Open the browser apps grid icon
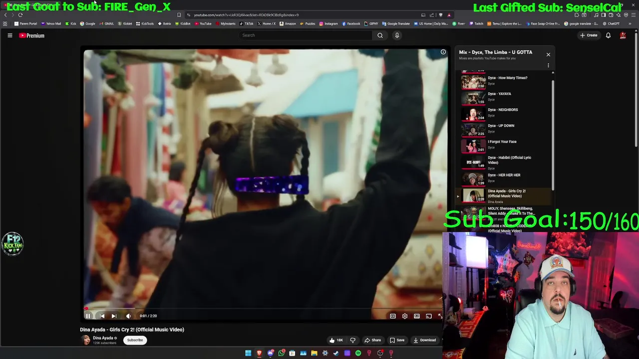This screenshot has height=359, width=639. click(x=5, y=23)
